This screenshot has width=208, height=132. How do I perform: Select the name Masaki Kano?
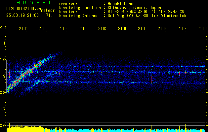[120, 4]
